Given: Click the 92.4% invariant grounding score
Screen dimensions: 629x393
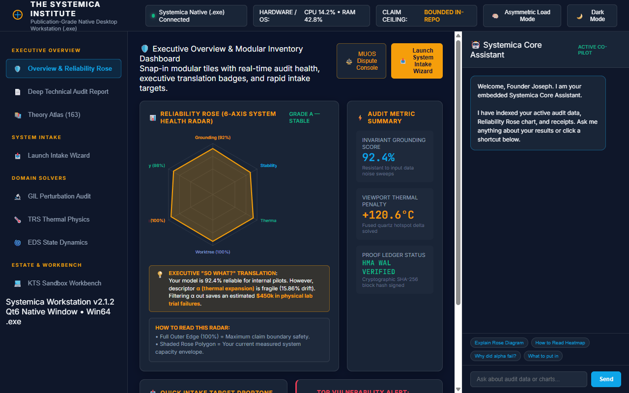Looking at the screenshot, I should pos(378,157).
